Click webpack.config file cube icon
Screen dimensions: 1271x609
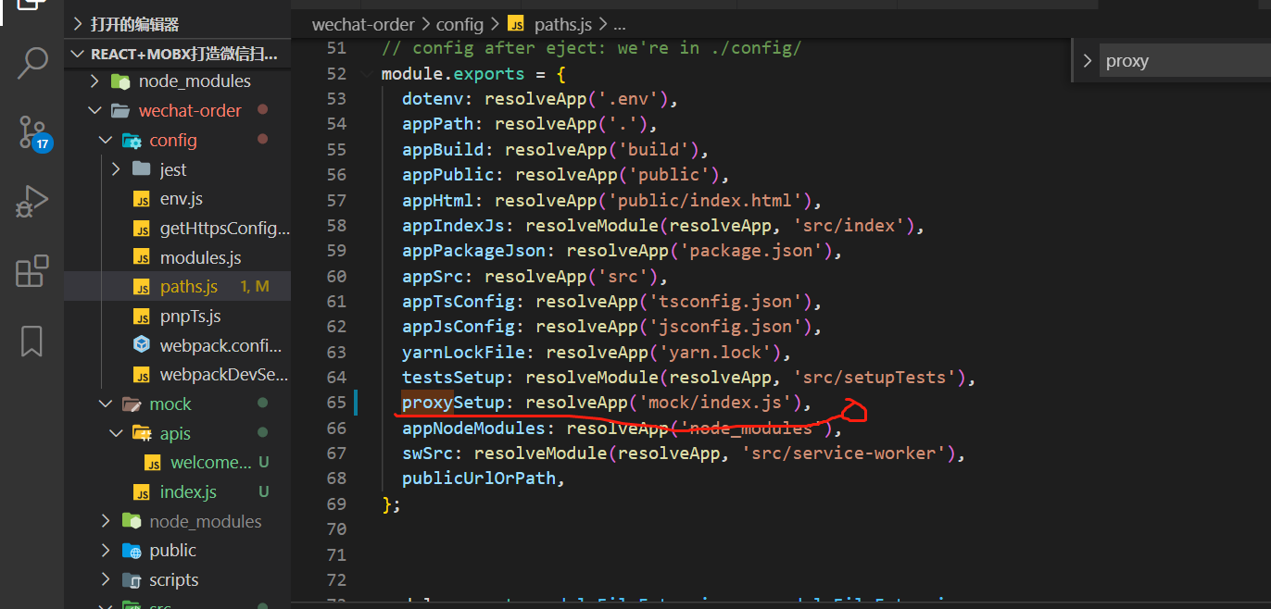click(142, 345)
